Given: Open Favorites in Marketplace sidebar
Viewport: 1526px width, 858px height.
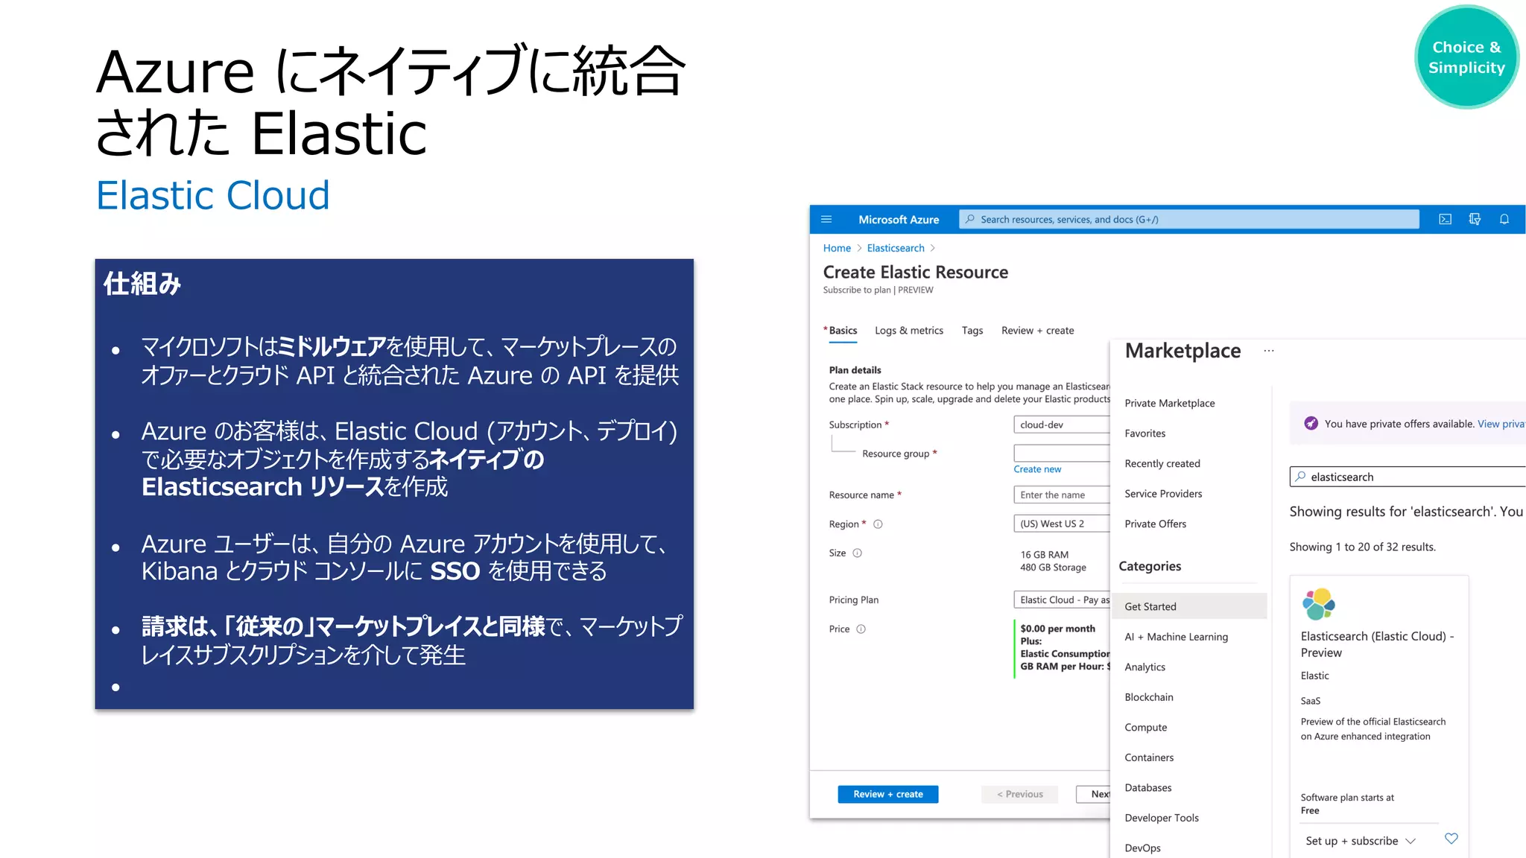Looking at the screenshot, I should pos(1144,433).
